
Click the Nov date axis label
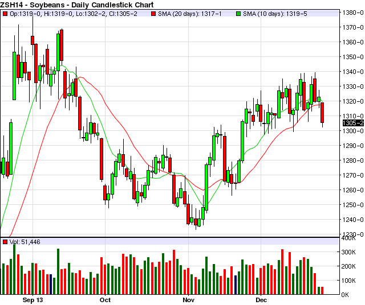(x=189, y=300)
